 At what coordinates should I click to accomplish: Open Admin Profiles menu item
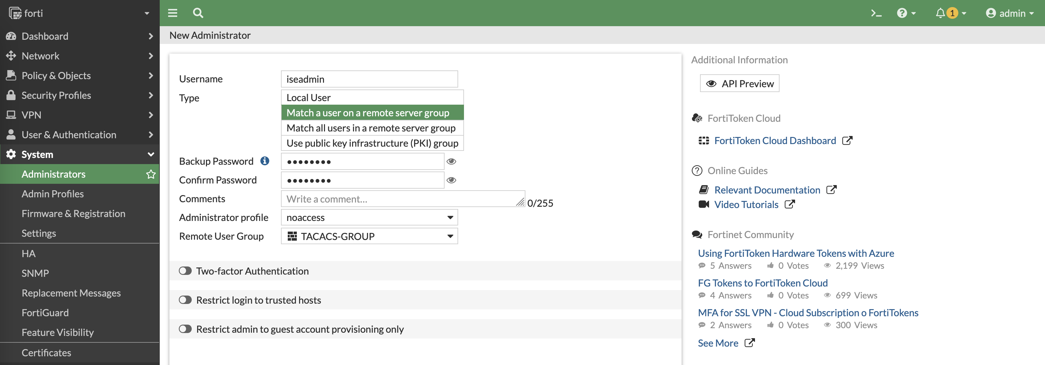click(x=53, y=194)
